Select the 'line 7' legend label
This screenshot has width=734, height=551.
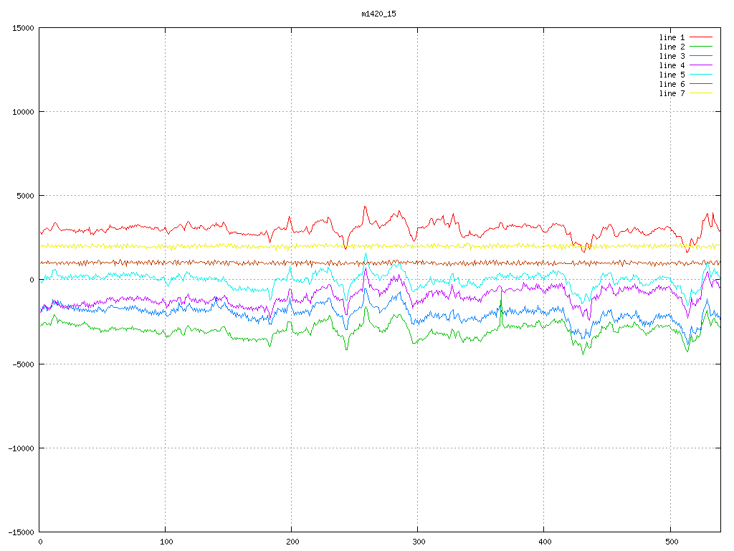[672, 94]
